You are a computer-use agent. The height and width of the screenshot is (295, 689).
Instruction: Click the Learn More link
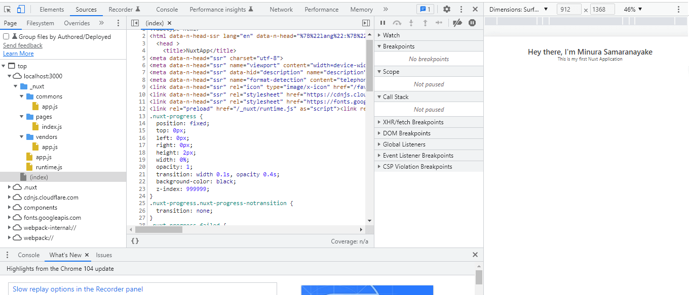point(18,54)
